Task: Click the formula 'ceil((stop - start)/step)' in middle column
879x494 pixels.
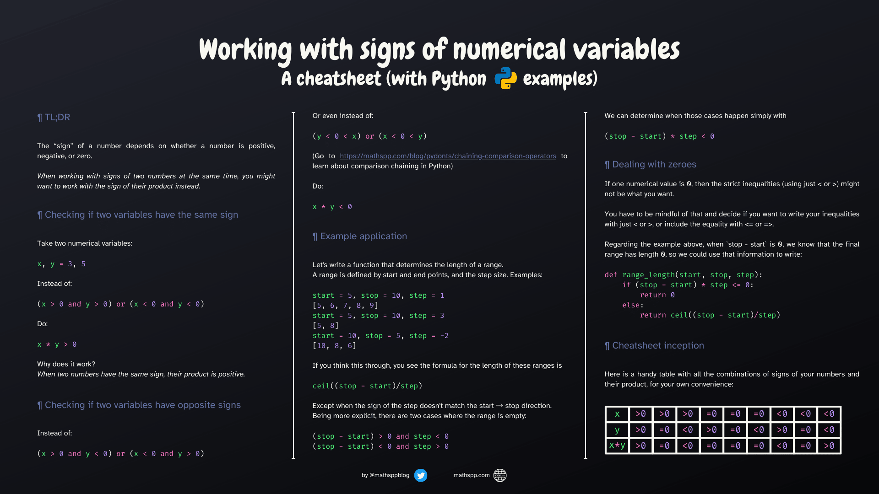Action: 367,386
